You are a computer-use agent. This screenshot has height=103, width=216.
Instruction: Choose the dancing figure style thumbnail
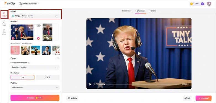36,50
